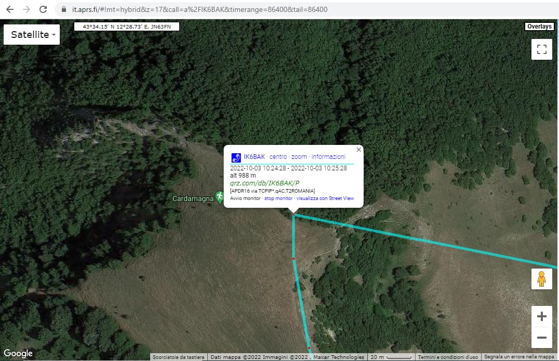The width and height of the screenshot is (559, 361).
Task: Click the IK6BAK station symbol icon
Action: (x=236, y=157)
